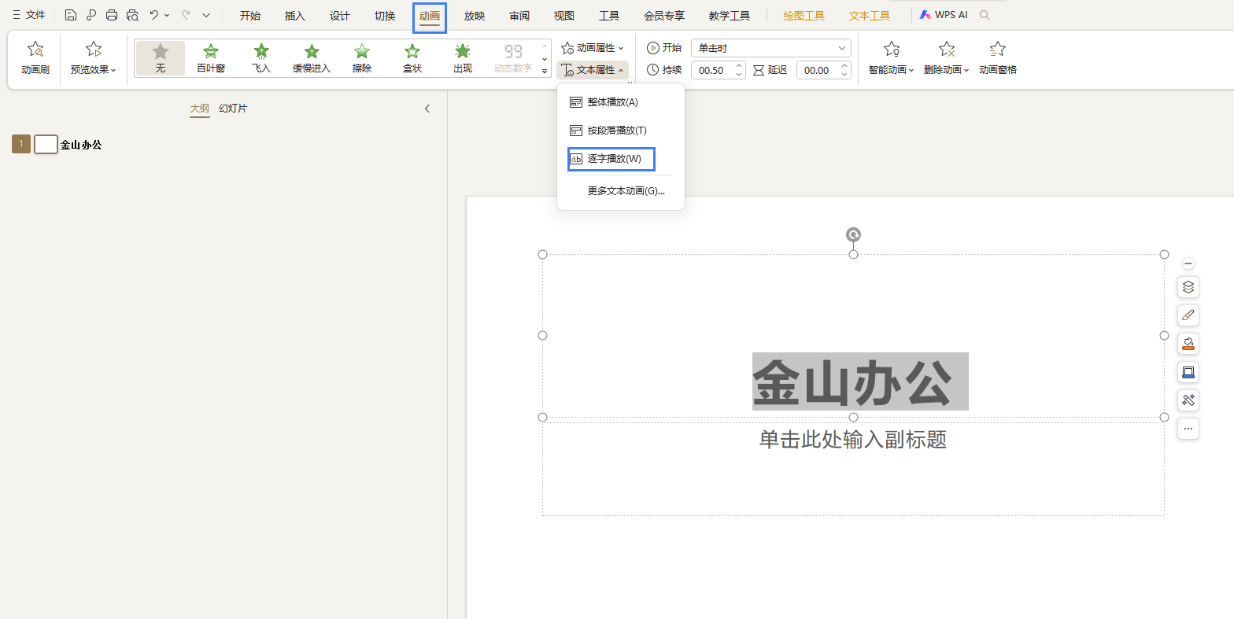Open the quick access customize dropdown arrow

tap(206, 15)
